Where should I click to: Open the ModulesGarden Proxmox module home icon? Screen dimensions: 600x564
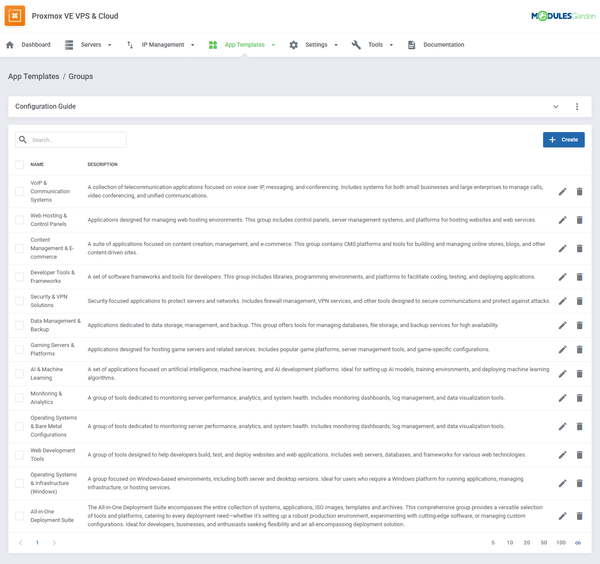(15, 16)
